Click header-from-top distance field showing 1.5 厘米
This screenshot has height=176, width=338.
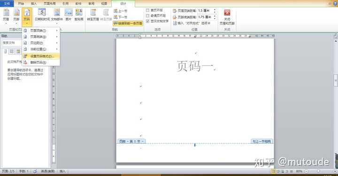click(x=205, y=10)
